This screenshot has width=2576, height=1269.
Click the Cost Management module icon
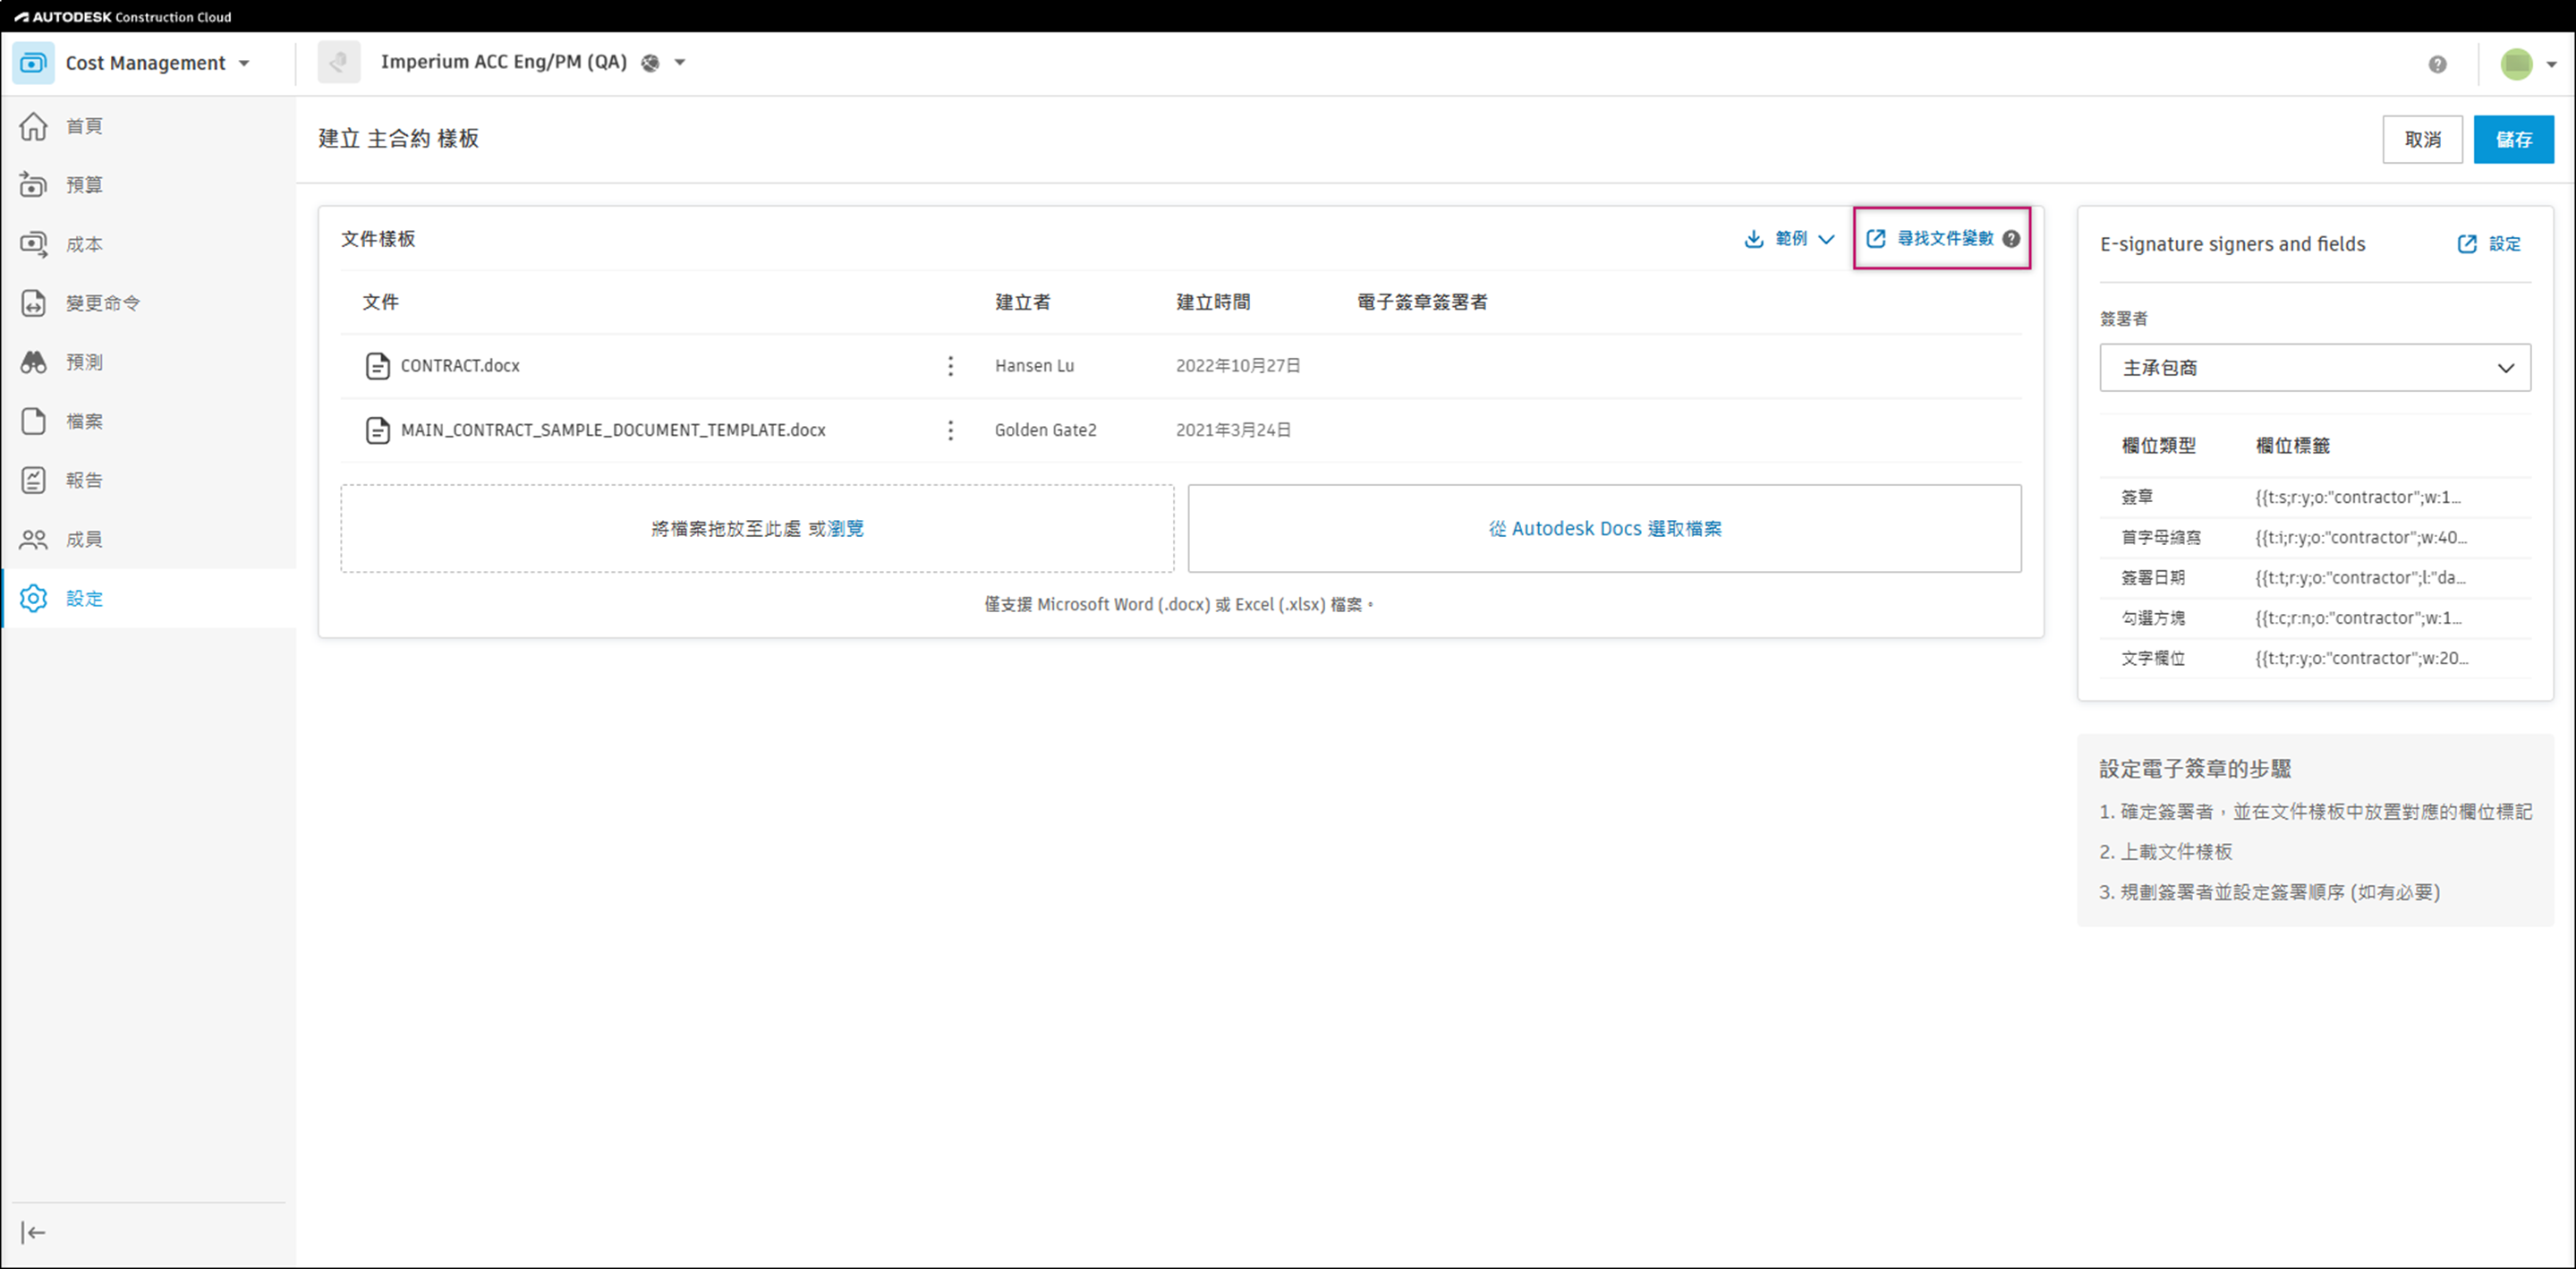33,63
